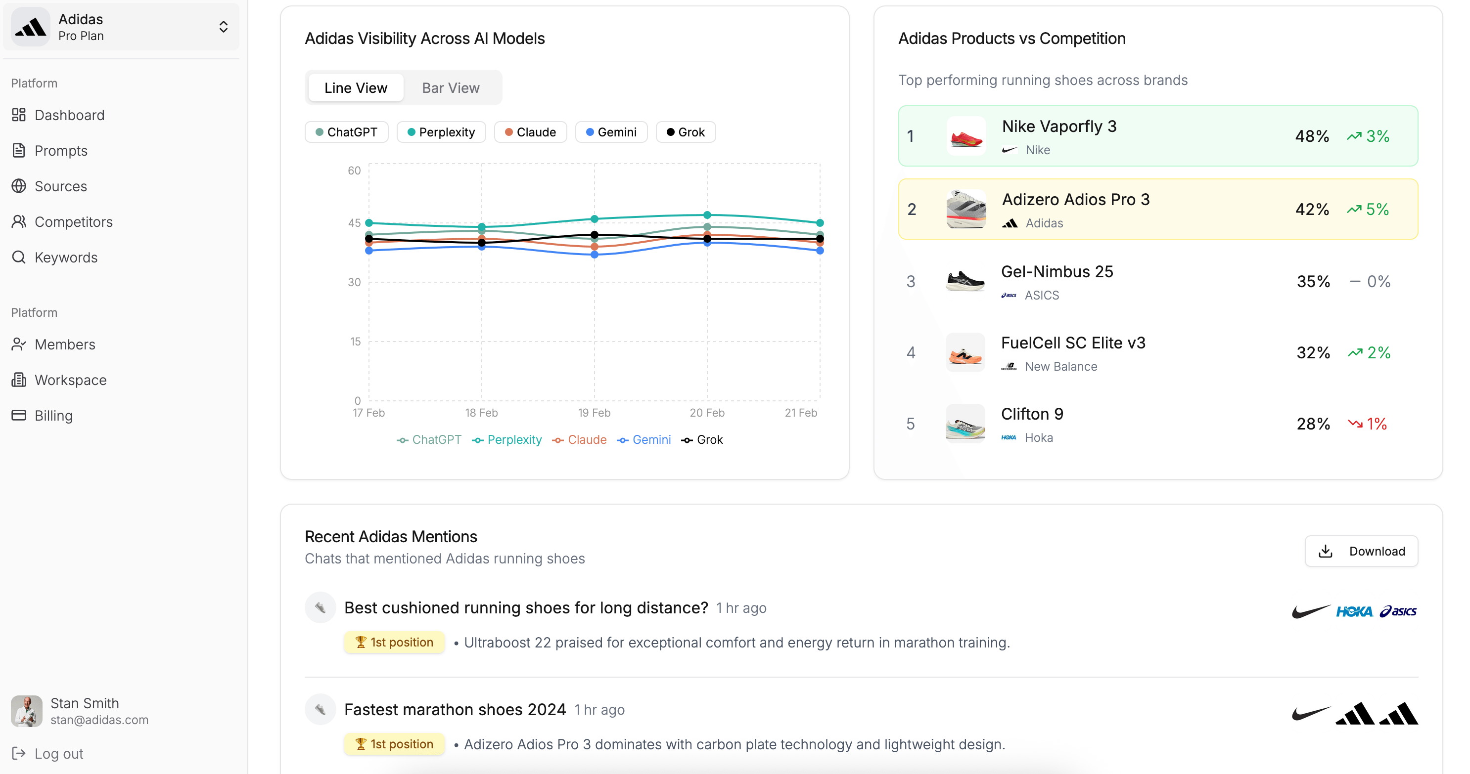The height and width of the screenshot is (774, 1470).
Task: Click Claude in the chart legend
Action: (x=579, y=440)
